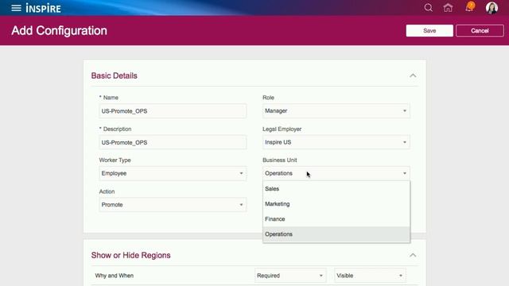Open the Action dropdown set to Promote

pyautogui.click(x=173, y=205)
